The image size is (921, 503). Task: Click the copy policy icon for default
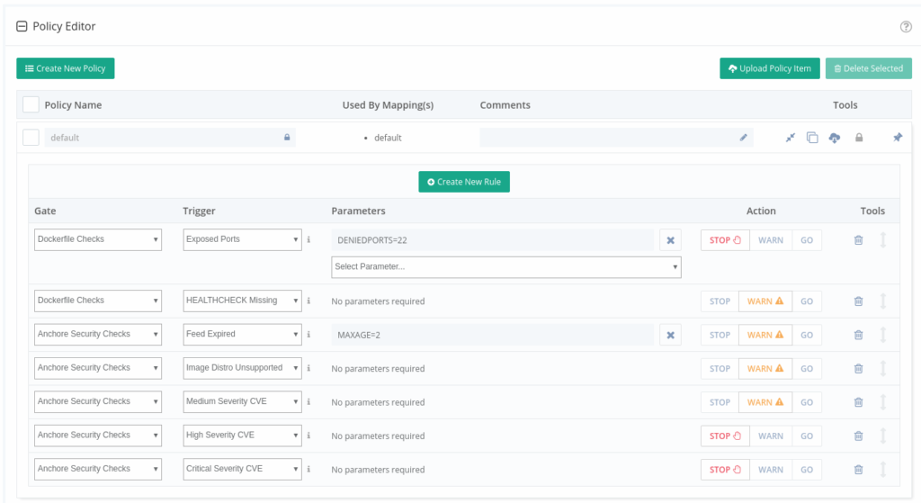812,138
